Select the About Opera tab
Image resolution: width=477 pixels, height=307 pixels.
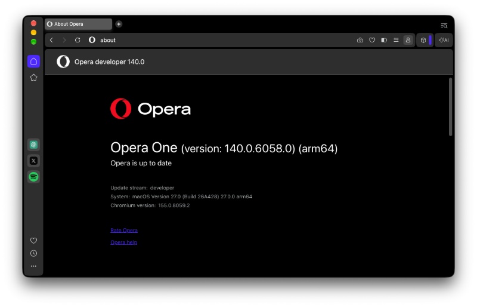[79, 24]
